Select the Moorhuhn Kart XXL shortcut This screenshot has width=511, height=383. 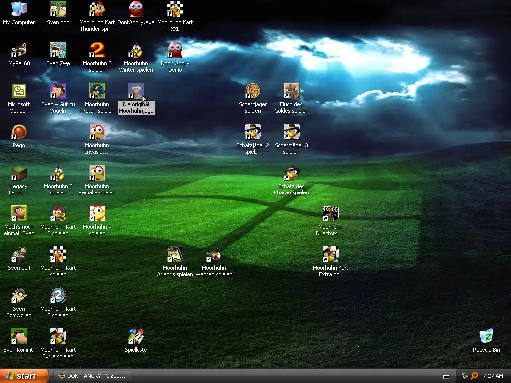(175, 9)
